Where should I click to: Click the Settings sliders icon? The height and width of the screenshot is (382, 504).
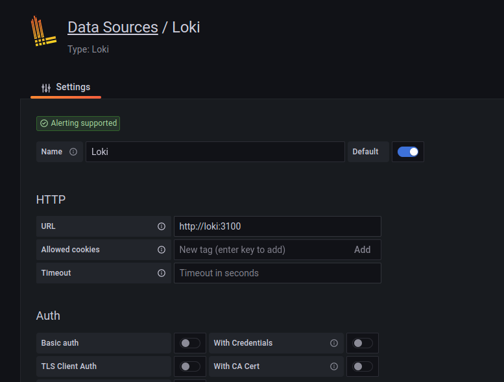(x=46, y=88)
